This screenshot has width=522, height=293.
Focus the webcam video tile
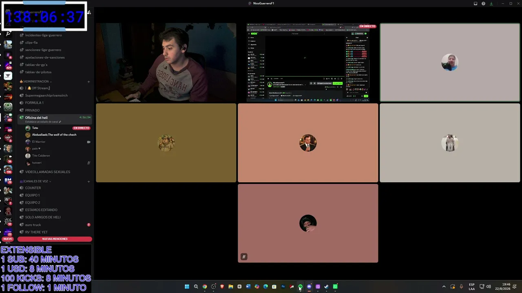(x=166, y=62)
